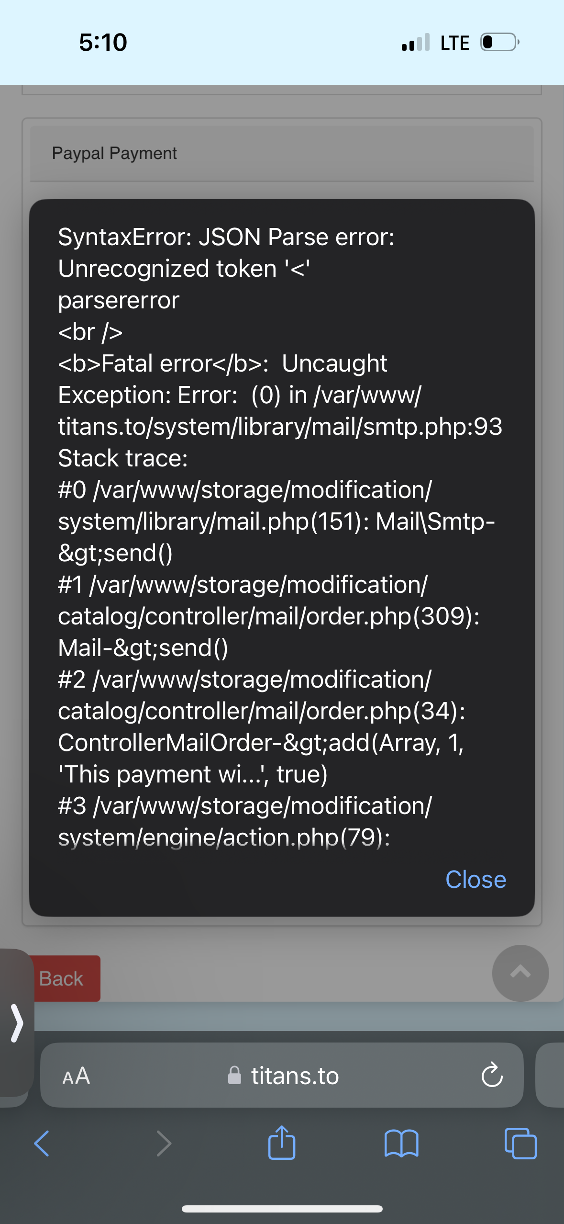Screen dimensions: 564x1224
Task: Tap the scroll-to-top chevron button
Action: (520, 973)
